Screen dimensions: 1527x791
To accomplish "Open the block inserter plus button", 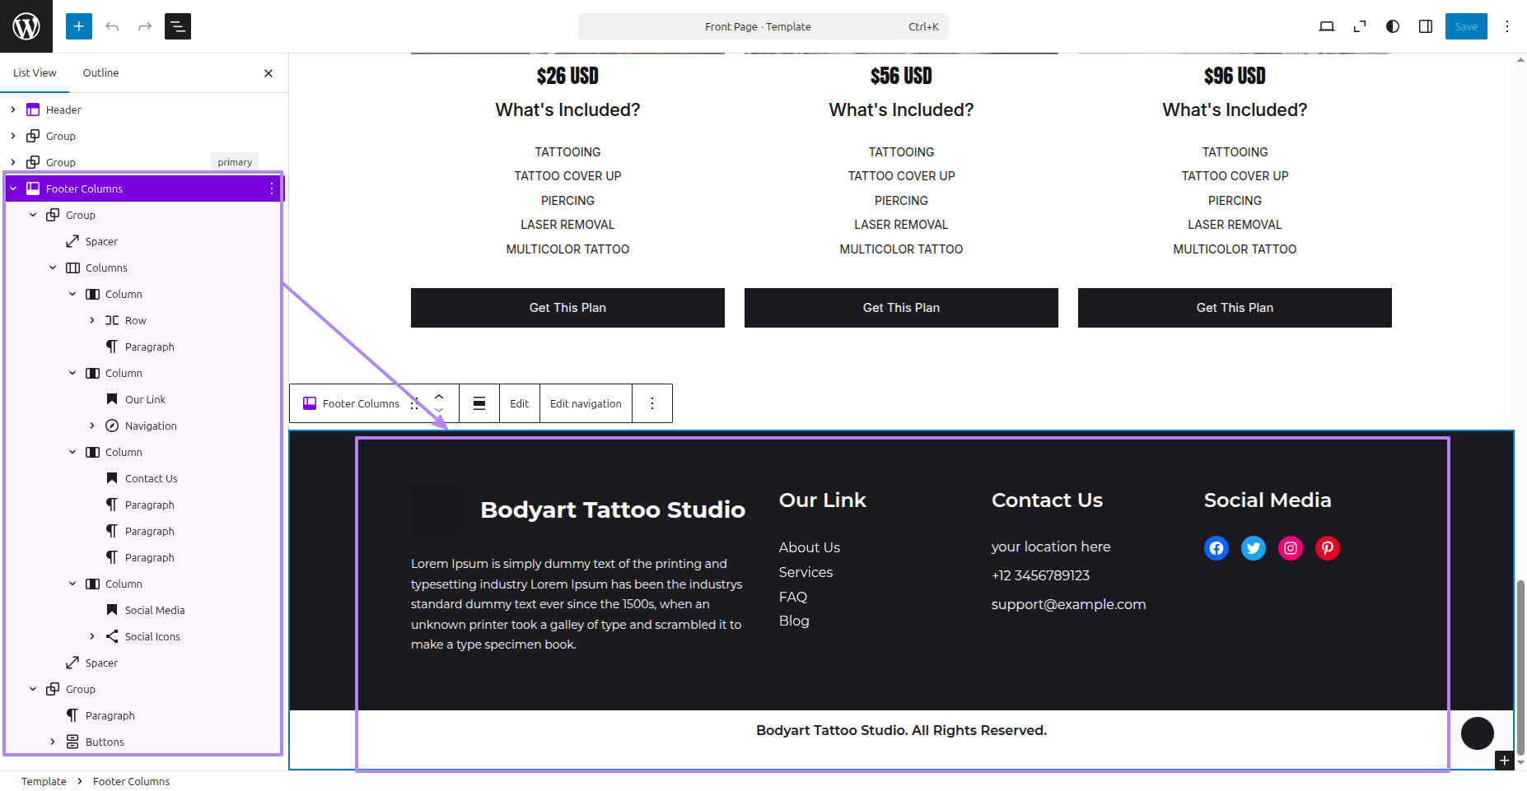I will tap(79, 26).
